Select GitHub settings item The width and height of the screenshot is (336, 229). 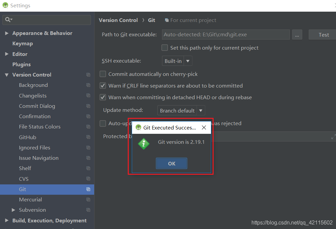point(27,137)
